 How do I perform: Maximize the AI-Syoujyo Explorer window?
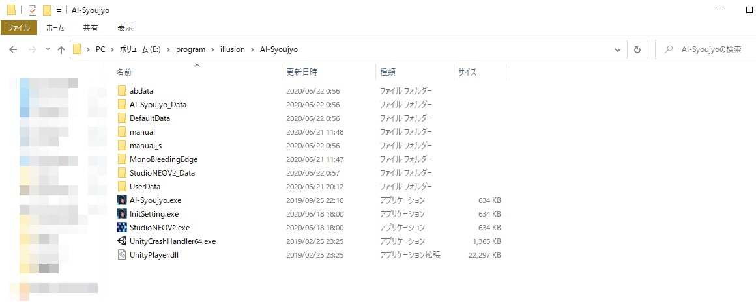749,10
